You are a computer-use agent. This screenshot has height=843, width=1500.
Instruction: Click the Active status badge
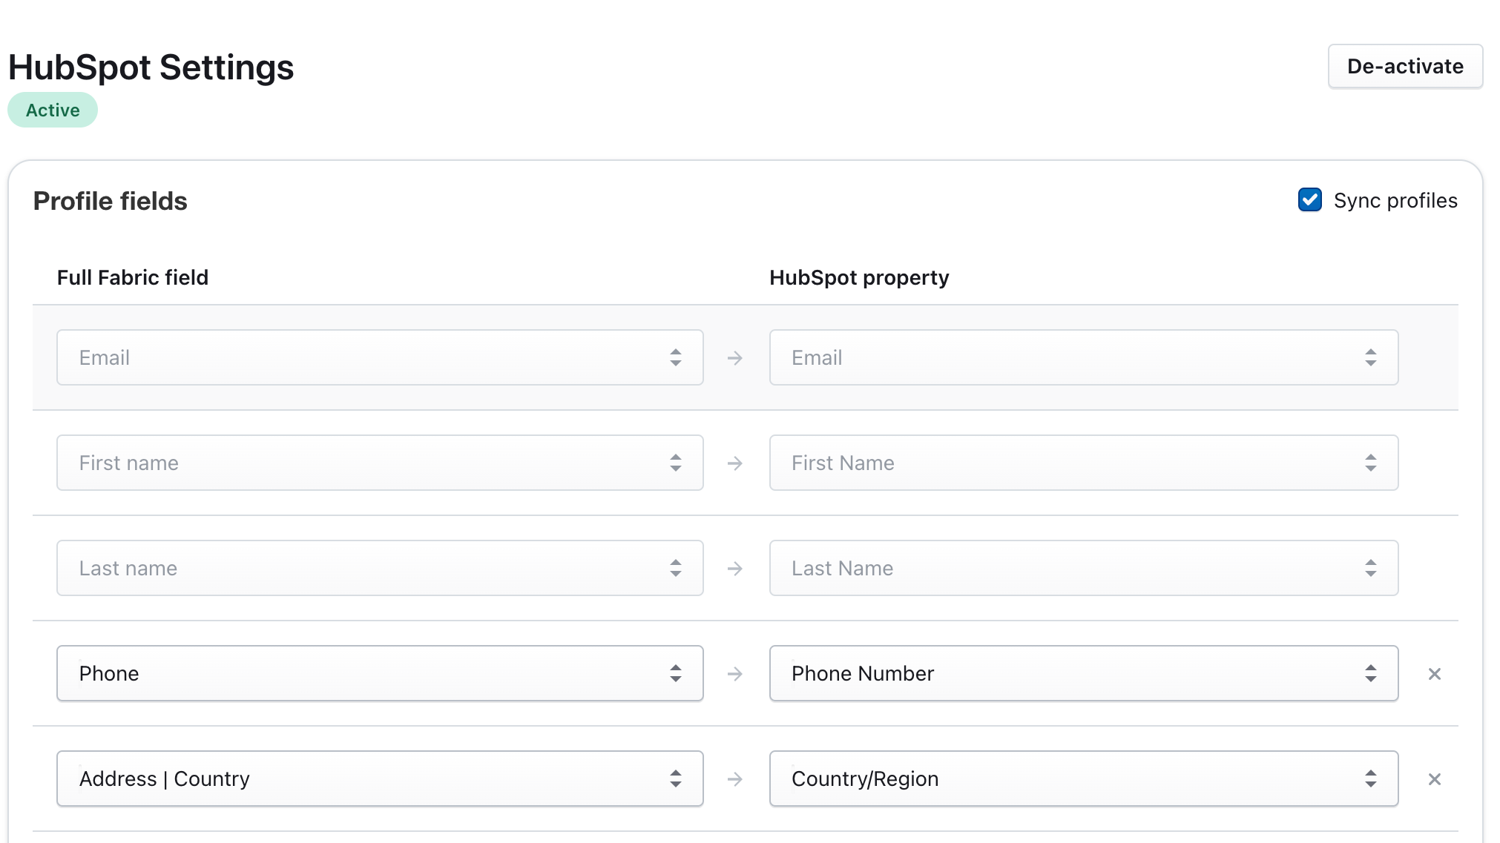(52, 109)
